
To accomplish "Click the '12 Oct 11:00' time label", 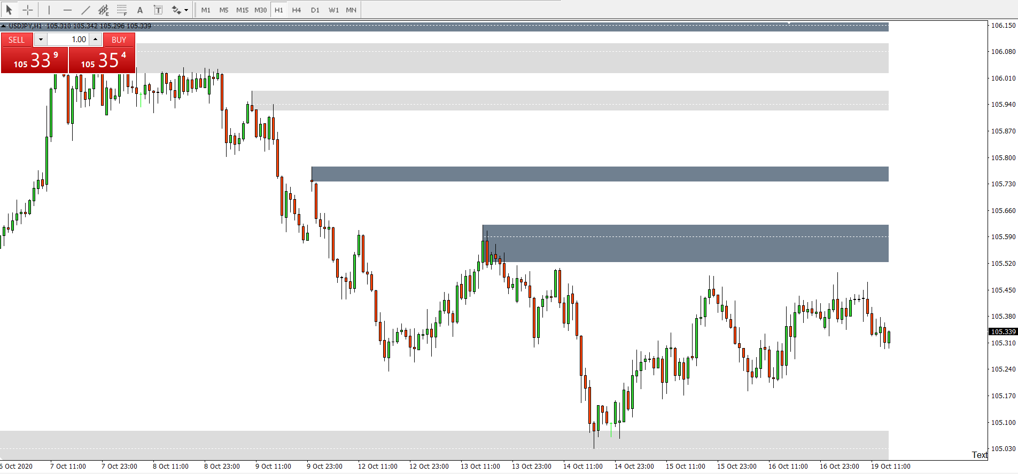I will [x=377, y=466].
